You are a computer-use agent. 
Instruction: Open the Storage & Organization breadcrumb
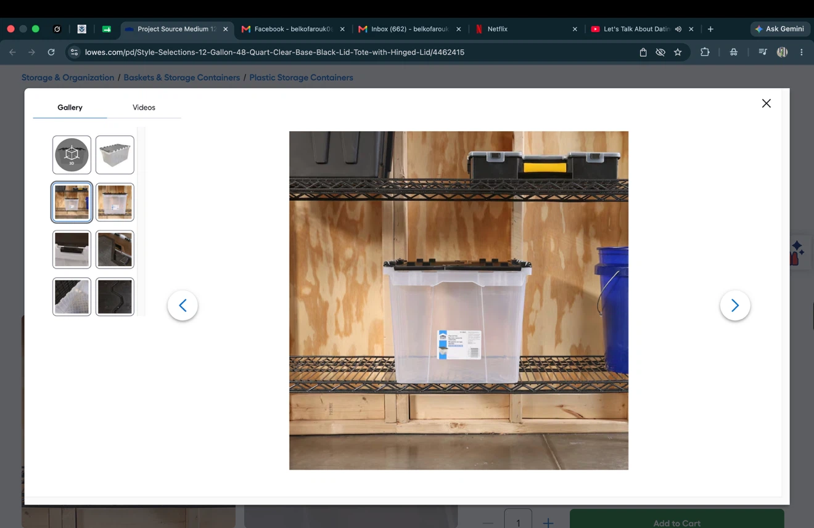click(x=68, y=78)
